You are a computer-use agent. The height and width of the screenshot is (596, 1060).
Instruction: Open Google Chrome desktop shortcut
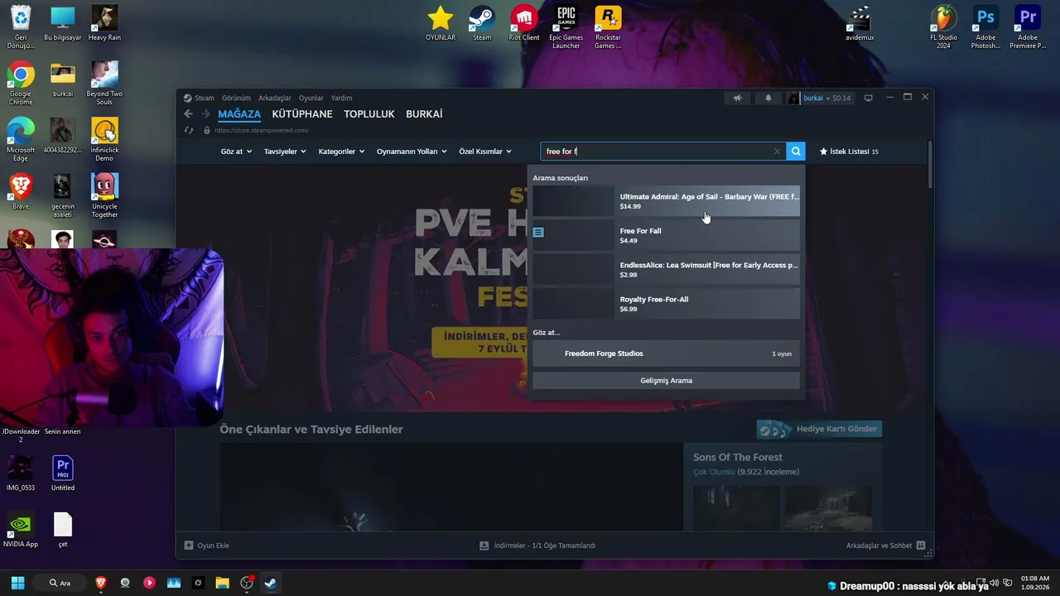[21, 83]
